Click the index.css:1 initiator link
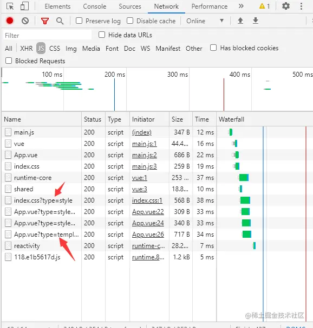Viewport: 313px width, 328px height. click(x=147, y=200)
